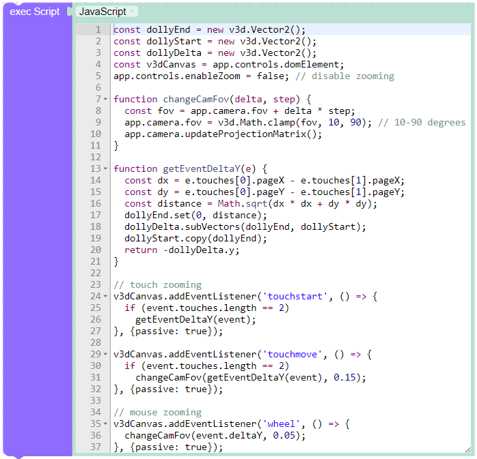Click line number 5 in the gutter
This screenshot has height=459, width=477.
(98, 76)
